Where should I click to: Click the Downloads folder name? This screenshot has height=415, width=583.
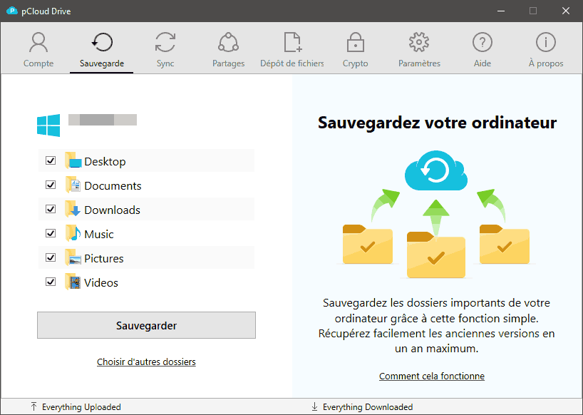tap(112, 210)
